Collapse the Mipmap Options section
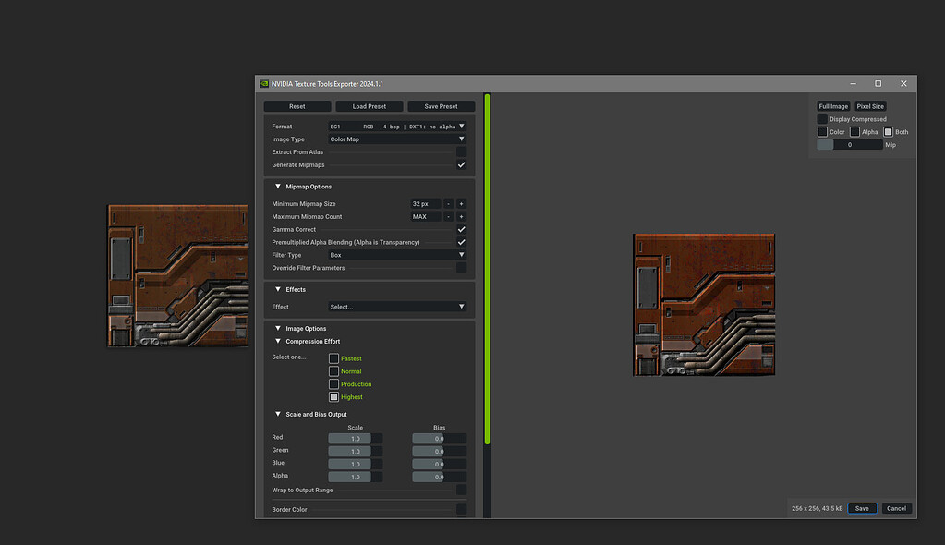Image resolution: width=945 pixels, height=545 pixels. [x=277, y=186]
